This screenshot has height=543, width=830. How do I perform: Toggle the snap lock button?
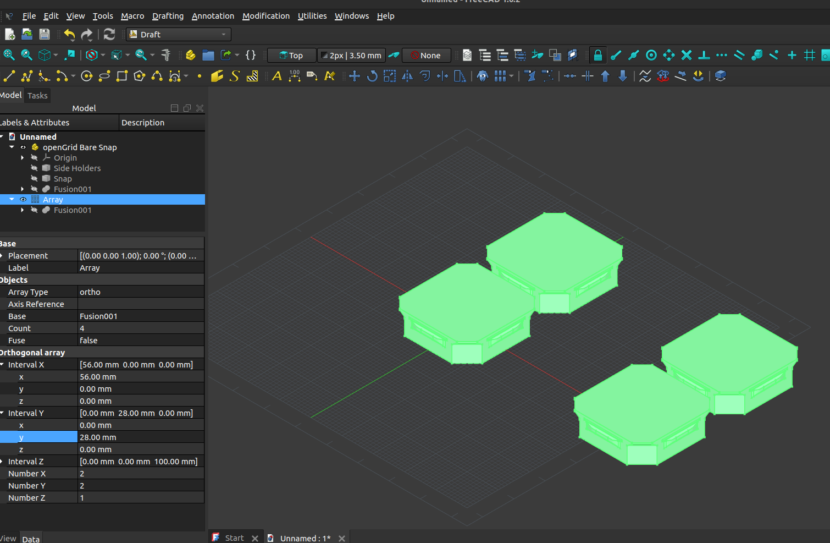coord(597,55)
